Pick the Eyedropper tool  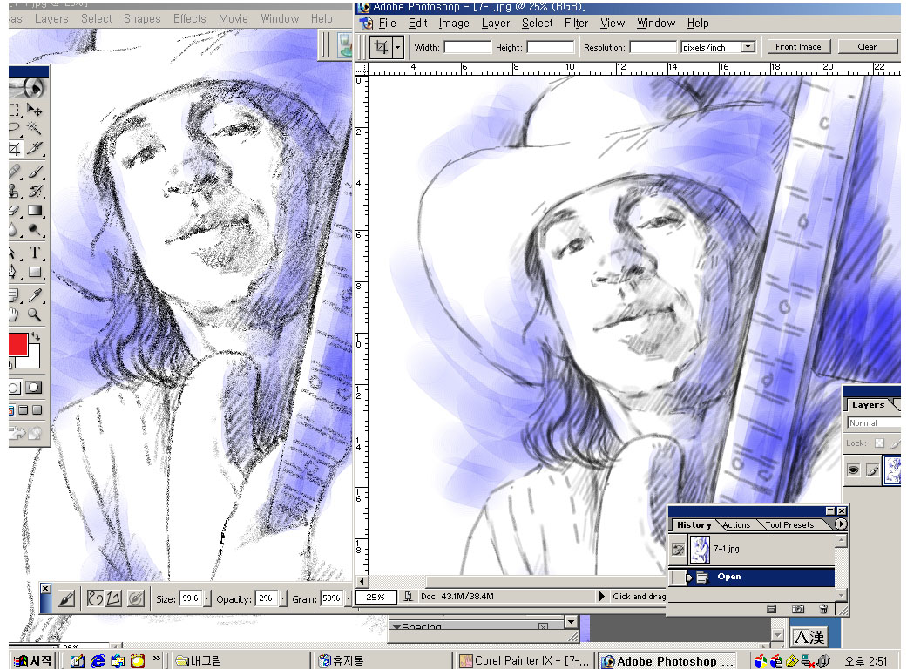(35, 296)
